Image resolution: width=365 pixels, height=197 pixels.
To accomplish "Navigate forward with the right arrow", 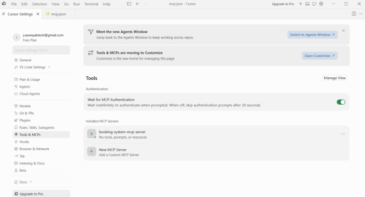I will pyautogui.click(x=145, y=4).
